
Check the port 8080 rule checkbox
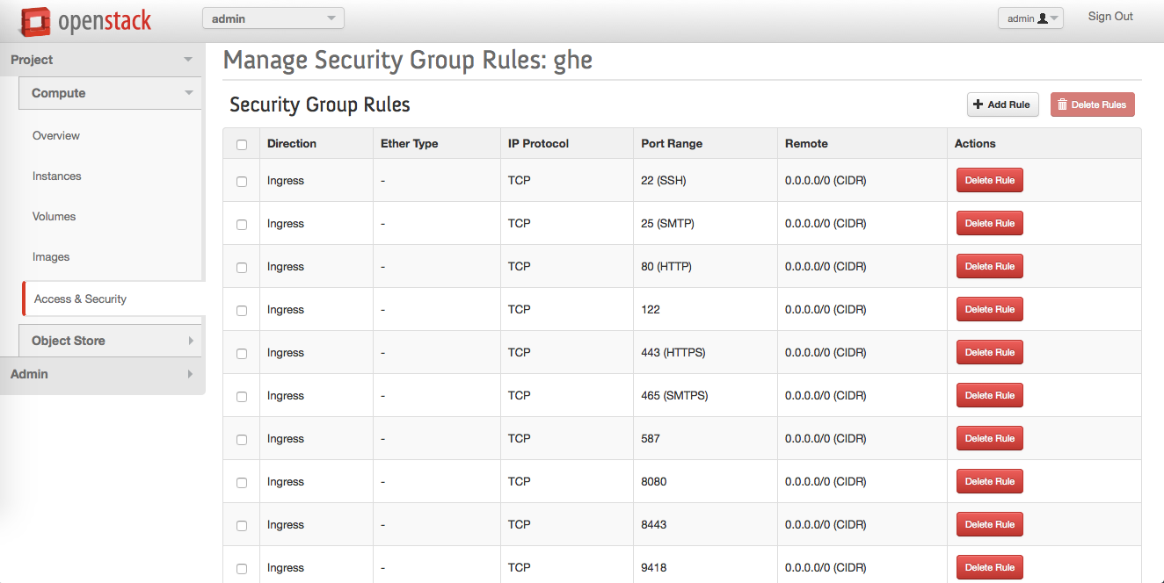242,483
